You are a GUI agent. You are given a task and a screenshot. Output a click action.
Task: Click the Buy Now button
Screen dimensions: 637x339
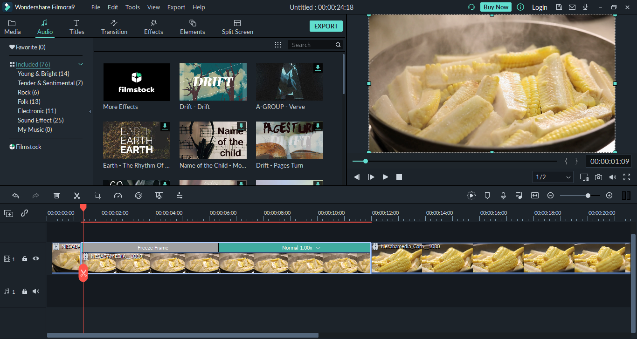pyautogui.click(x=496, y=7)
